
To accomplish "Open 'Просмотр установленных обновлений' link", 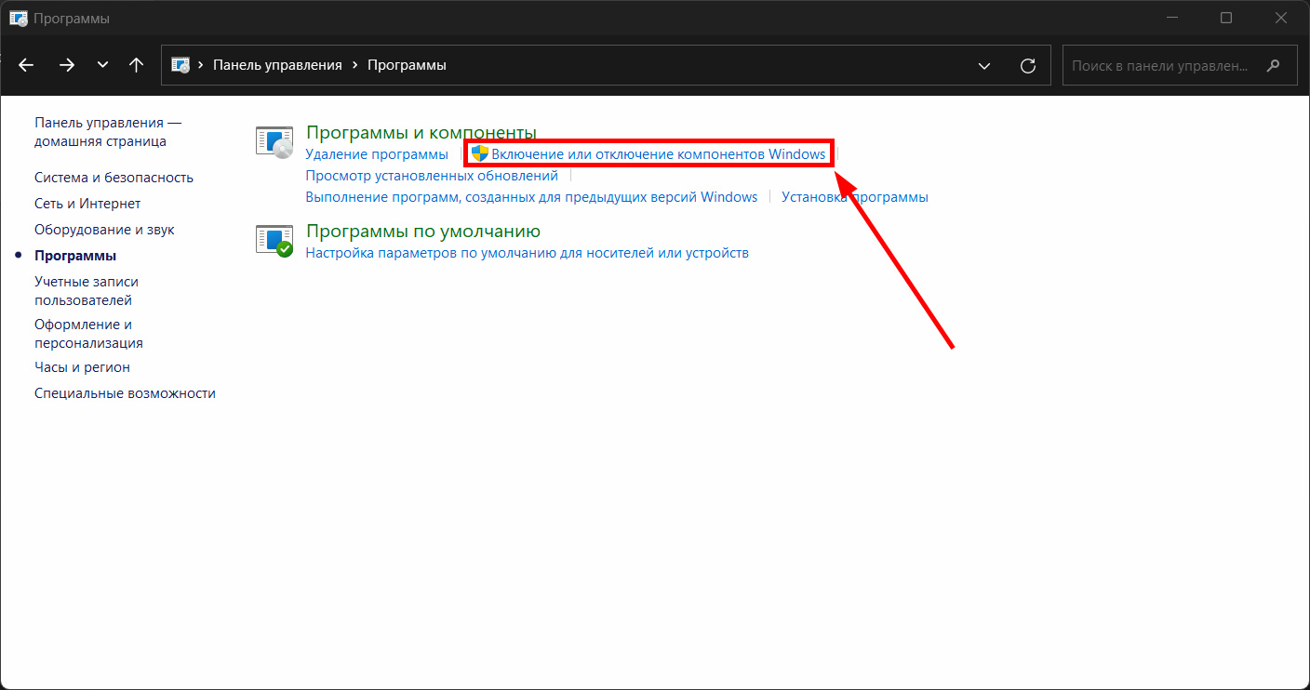I will (432, 175).
